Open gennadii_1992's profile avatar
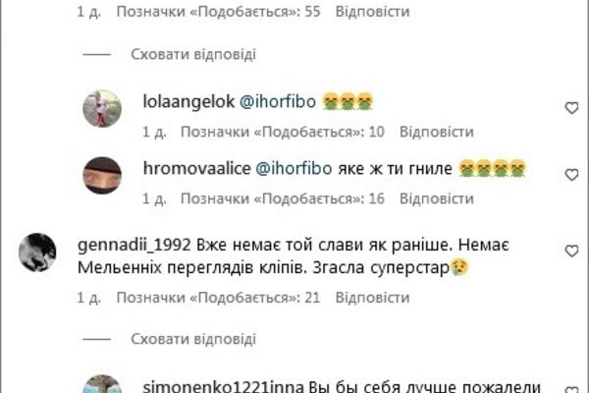The height and width of the screenshot is (393, 589). point(37,253)
